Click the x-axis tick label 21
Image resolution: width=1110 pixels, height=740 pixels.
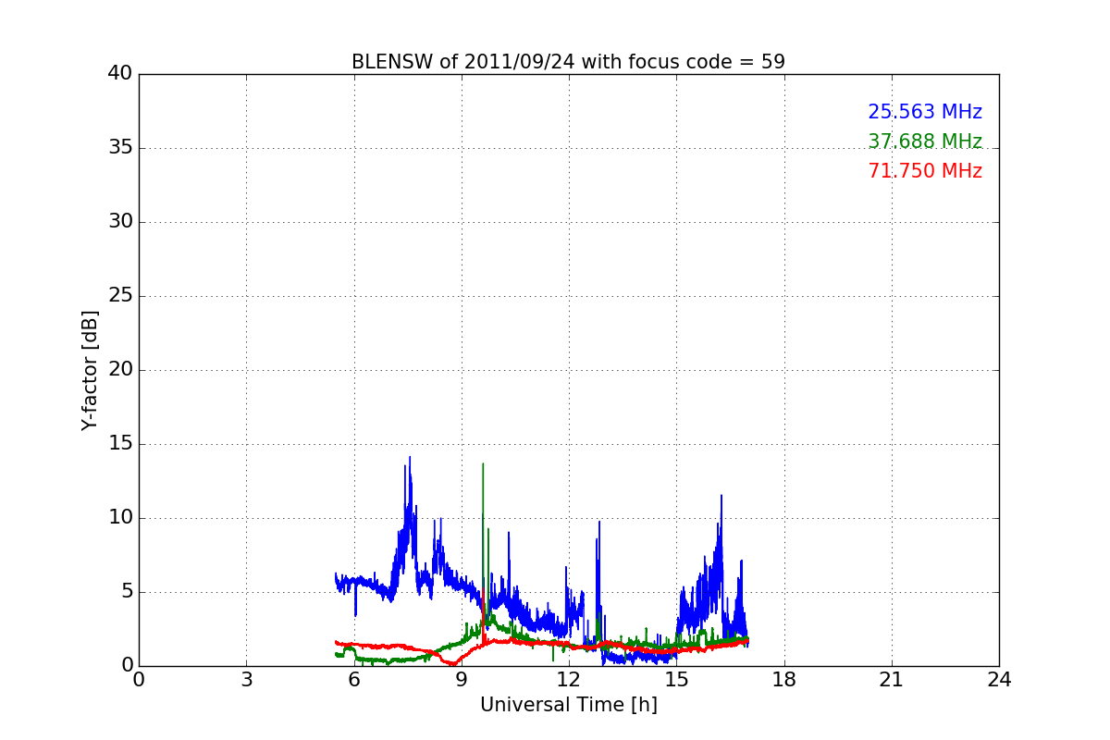click(x=892, y=679)
